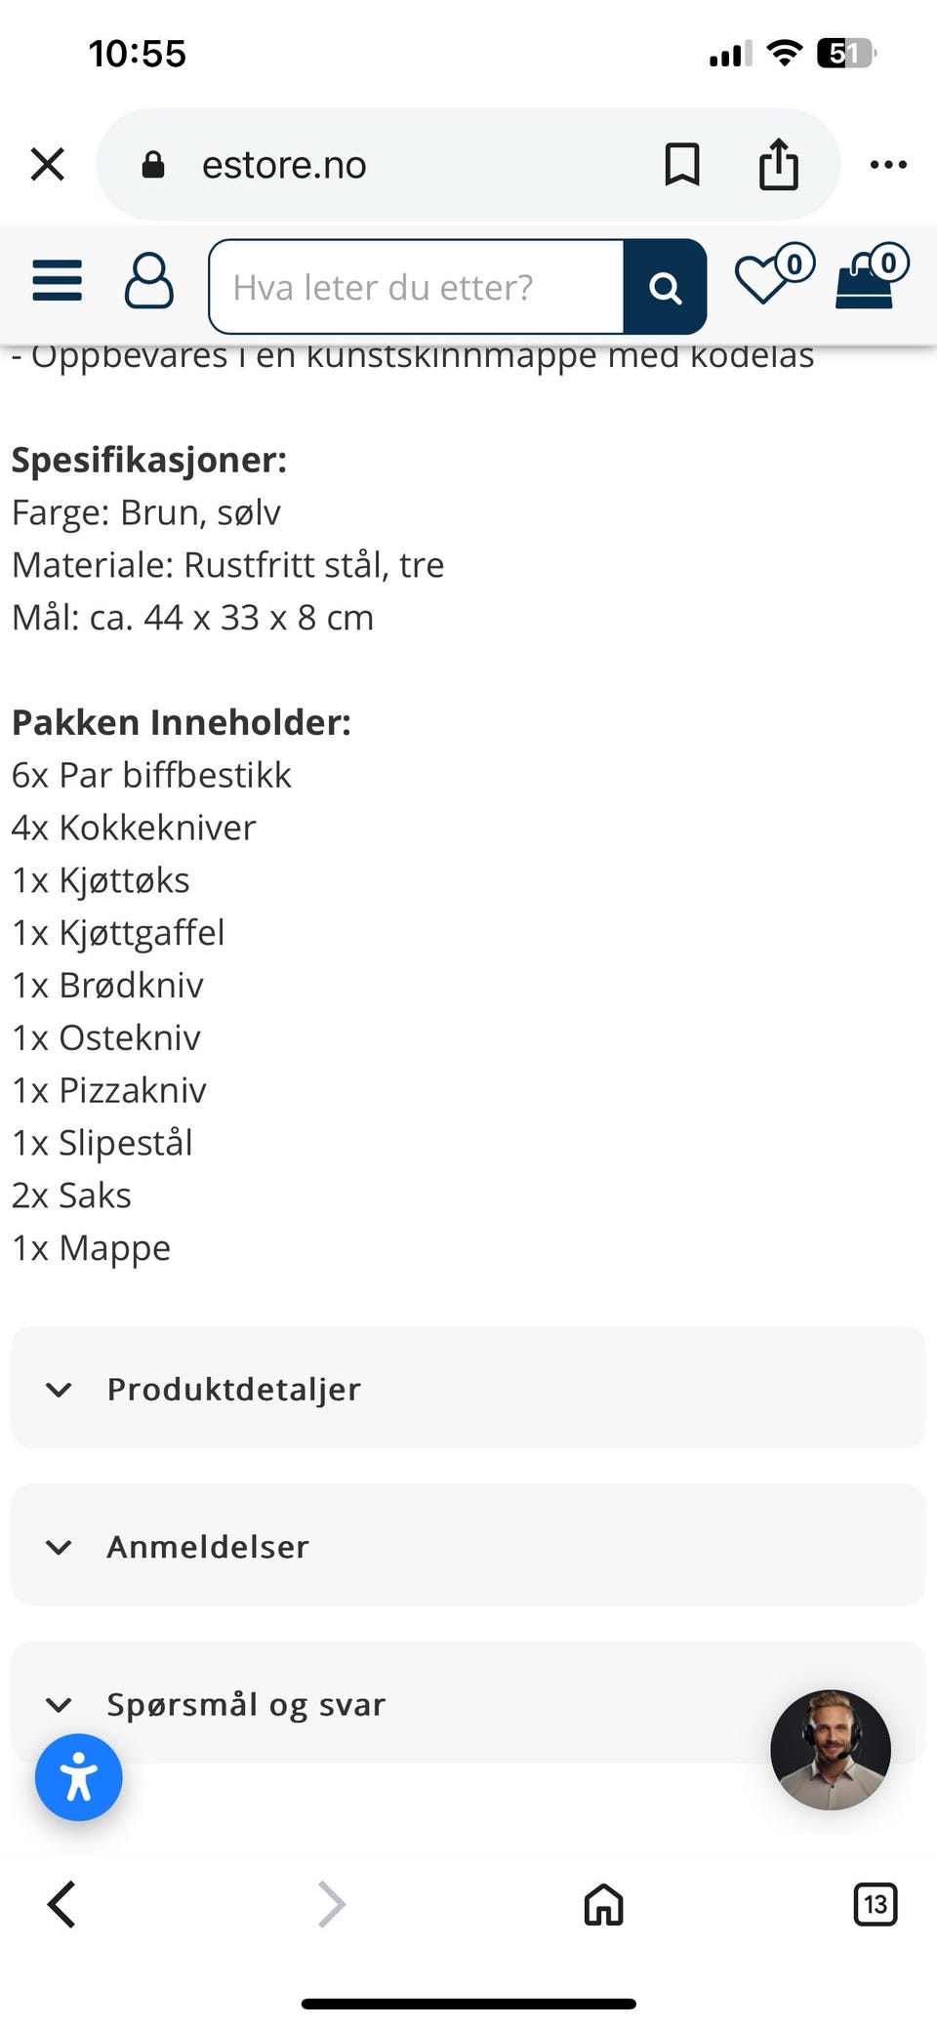Tap the share icon in address bar
Screen dimensions: 937x2027
778,164
